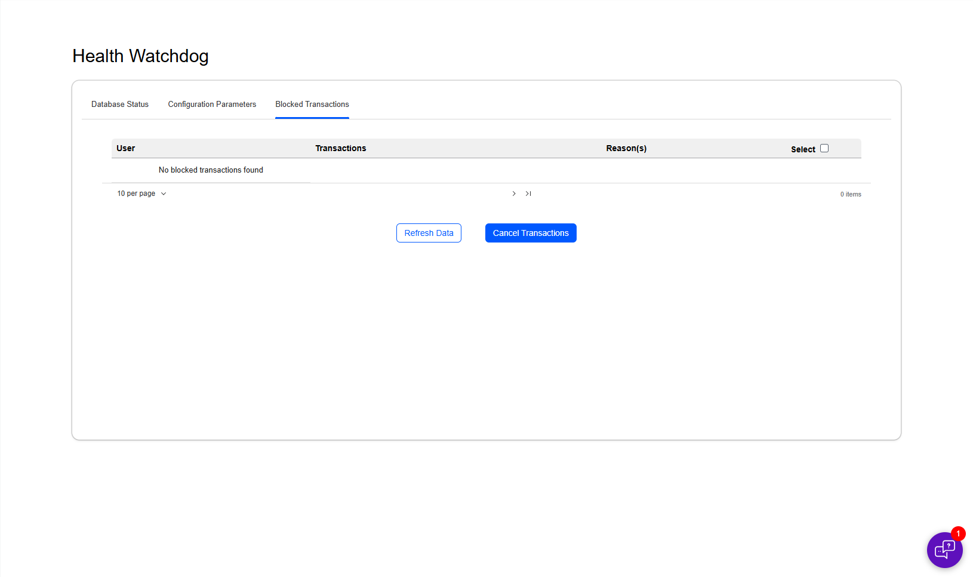Open the help chat widget
973x577 pixels.
(944, 550)
